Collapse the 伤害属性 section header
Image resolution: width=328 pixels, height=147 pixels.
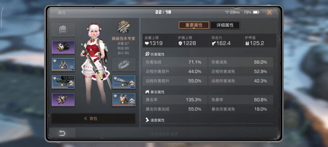point(155,54)
